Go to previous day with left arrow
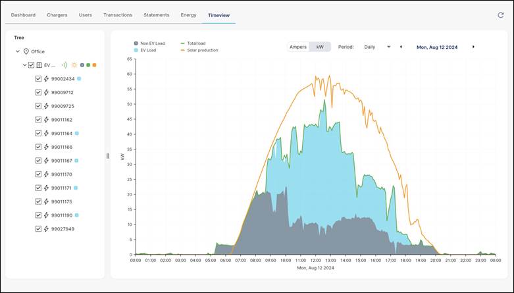Image resolution: width=514 pixels, height=293 pixels. (401, 47)
